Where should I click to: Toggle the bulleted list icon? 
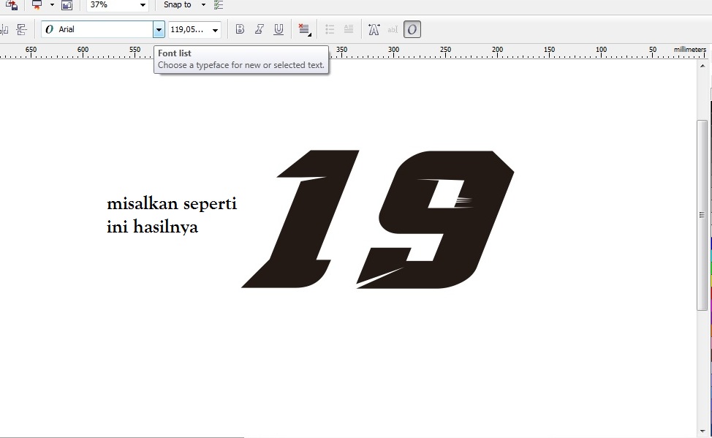tap(330, 29)
